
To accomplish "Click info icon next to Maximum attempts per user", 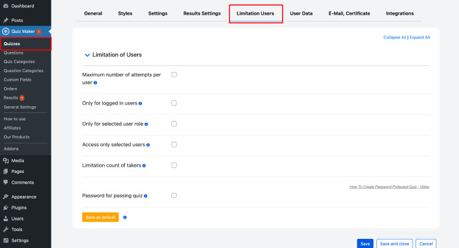I will click(x=95, y=82).
